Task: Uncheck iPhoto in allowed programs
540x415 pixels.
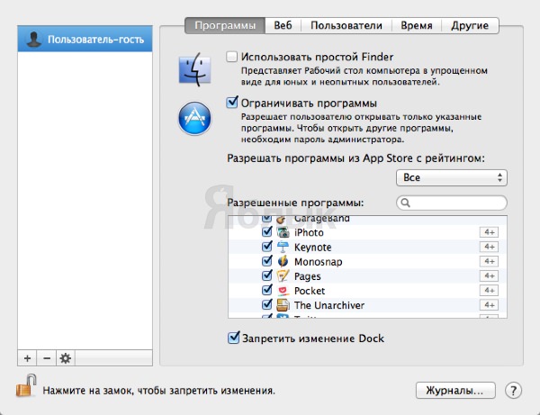Action: (x=267, y=231)
